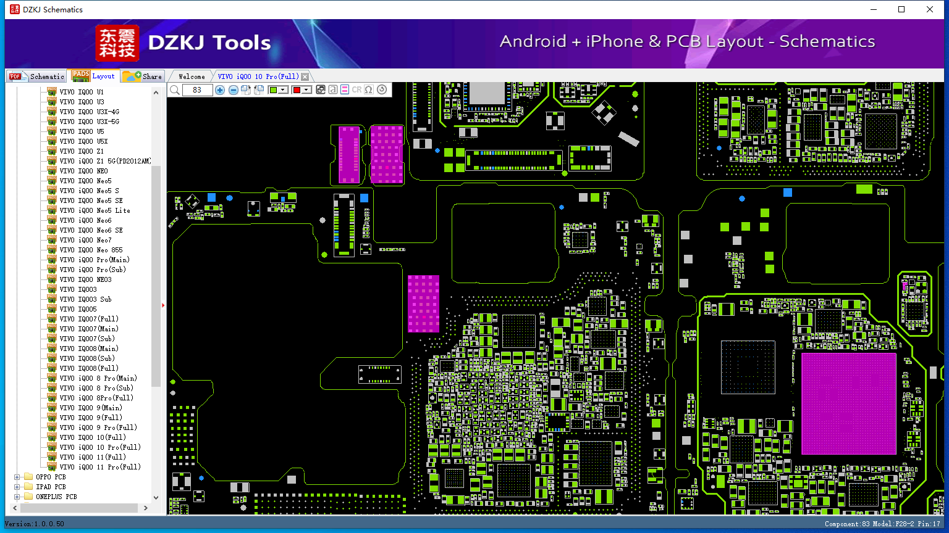Image resolution: width=949 pixels, height=533 pixels.
Task: Click the PADS icon beside VIVO IQOO Neo7
Action: pyautogui.click(x=53, y=240)
